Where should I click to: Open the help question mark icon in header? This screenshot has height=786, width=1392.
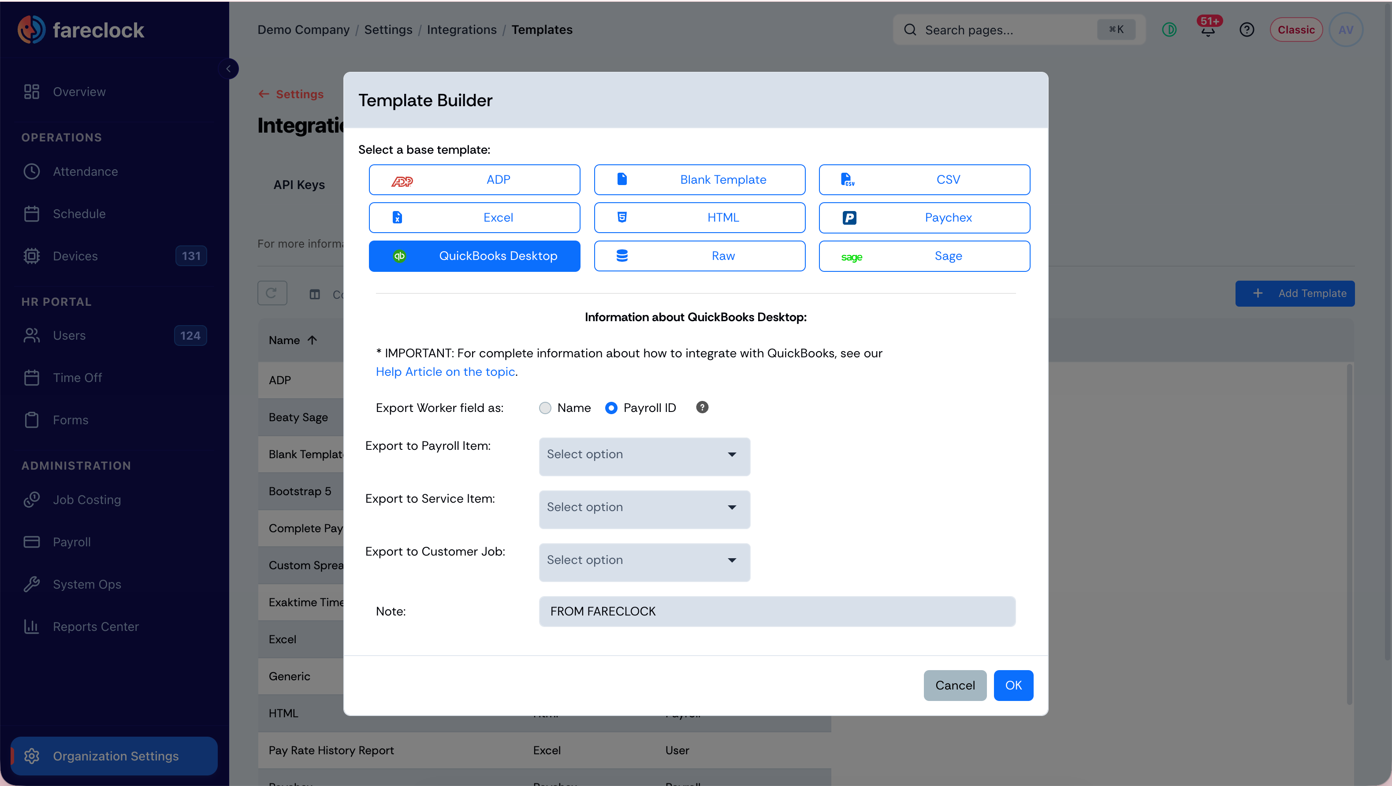[1247, 30]
